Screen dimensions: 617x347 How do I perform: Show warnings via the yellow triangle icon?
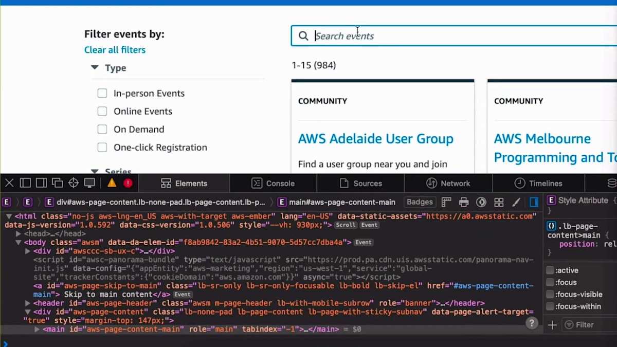click(112, 183)
